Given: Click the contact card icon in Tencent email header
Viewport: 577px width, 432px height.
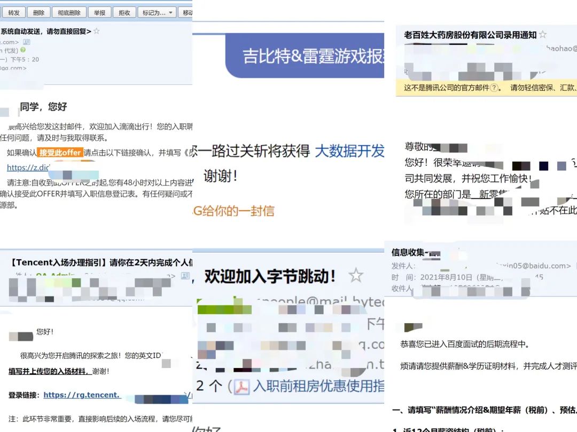Looking at the screenshot, I should tap(185, 276).
